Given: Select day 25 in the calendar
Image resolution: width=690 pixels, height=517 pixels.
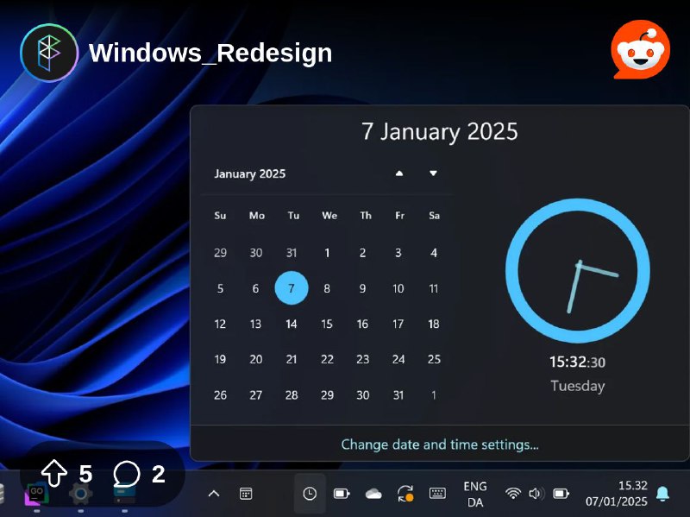Looking at the screenshot, I should pyautogui.click(x=434, y=359).
